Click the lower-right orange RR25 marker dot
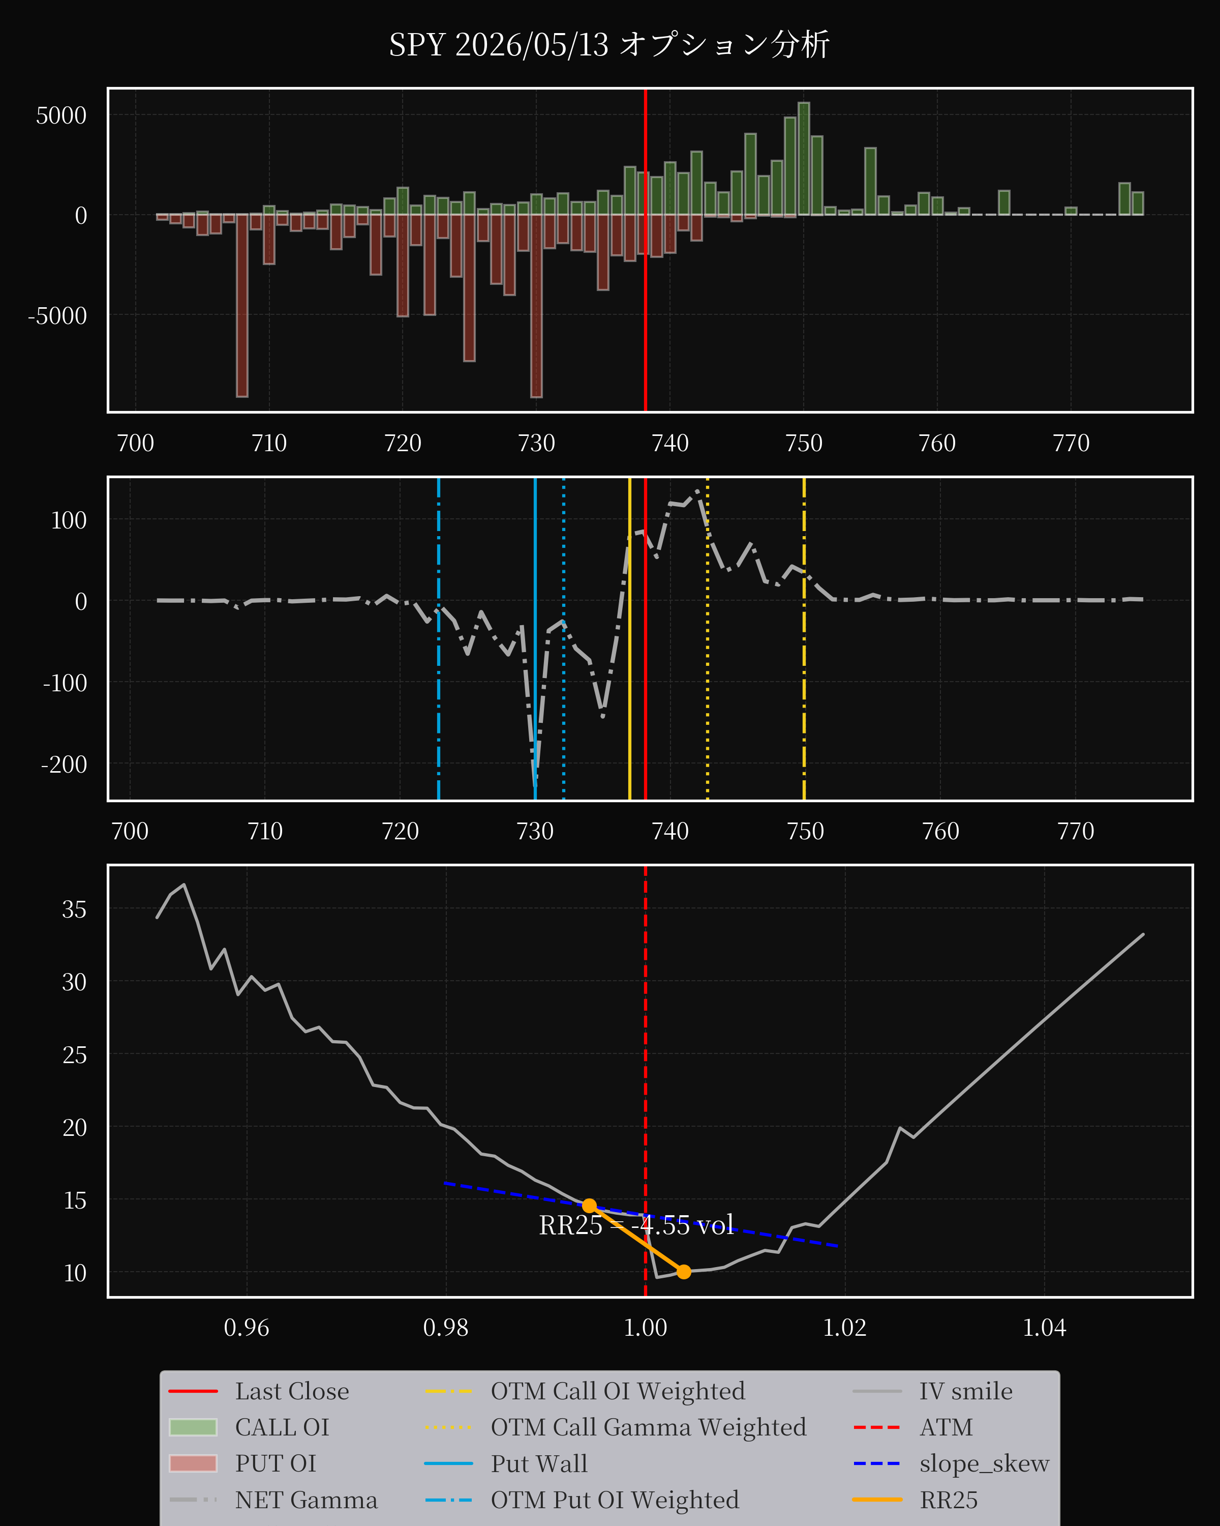 point(684,1272)
